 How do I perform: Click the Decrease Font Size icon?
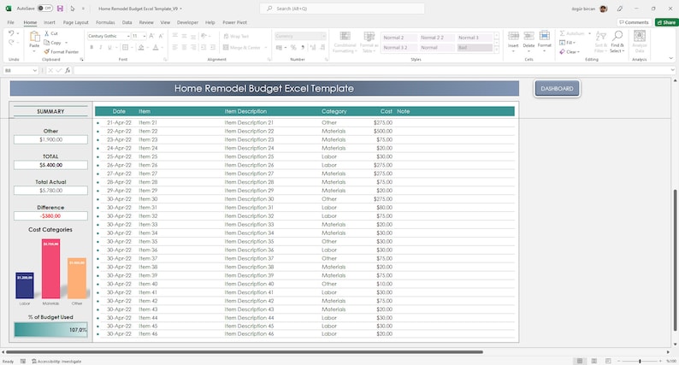pyautogui.click(x=161, y=36)
